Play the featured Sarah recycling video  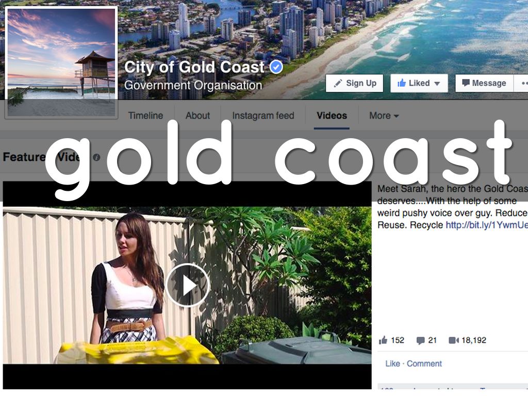(x=188, y=286)
